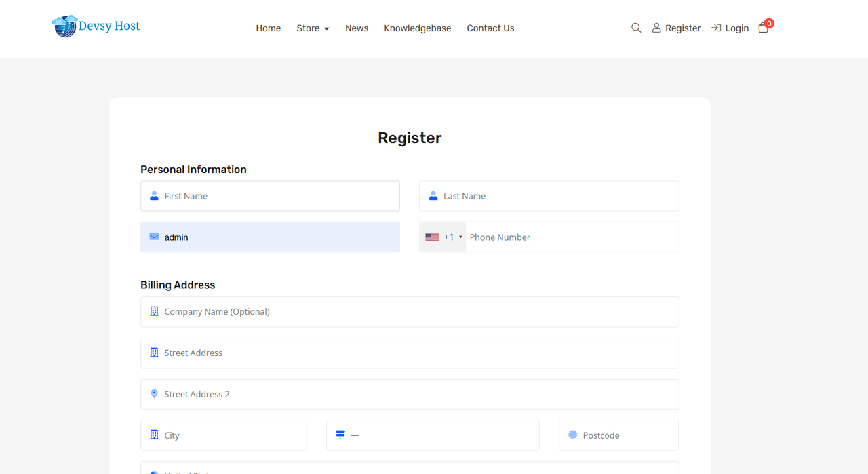The width and height of the screenshot is (868, 474).
Task: Click the Register link in header
Action: point(683,28)
